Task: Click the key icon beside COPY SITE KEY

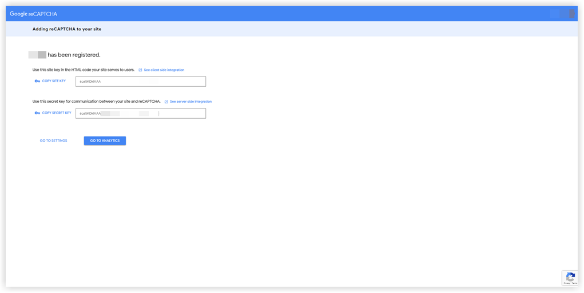Action: pyautogui.click(x=37, y=82)
